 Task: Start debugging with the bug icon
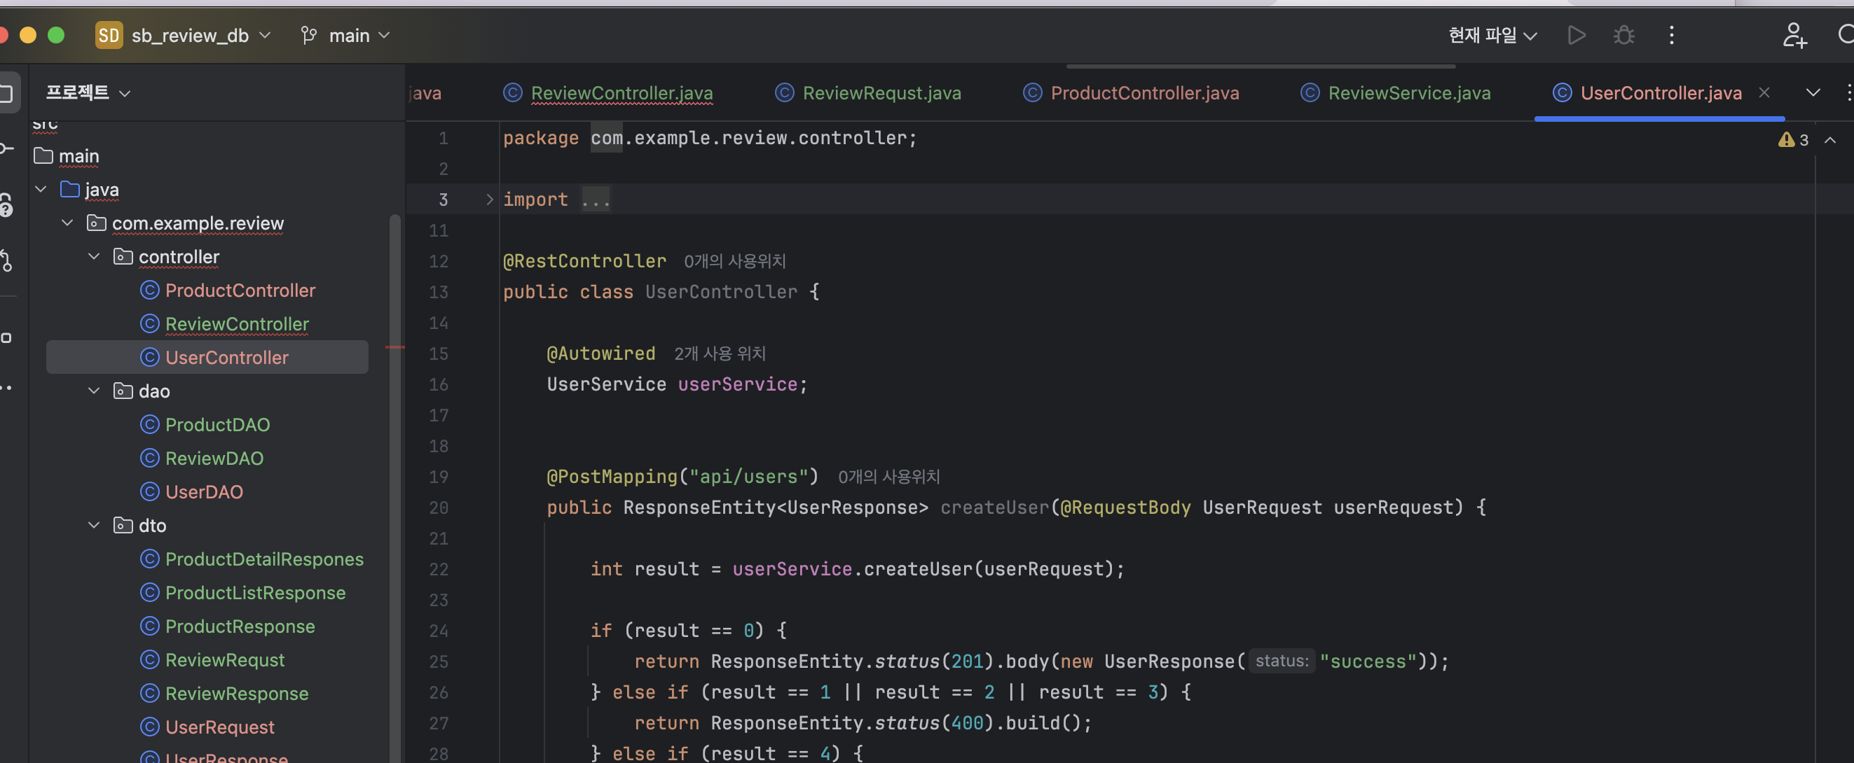[x=1623, y=35]
